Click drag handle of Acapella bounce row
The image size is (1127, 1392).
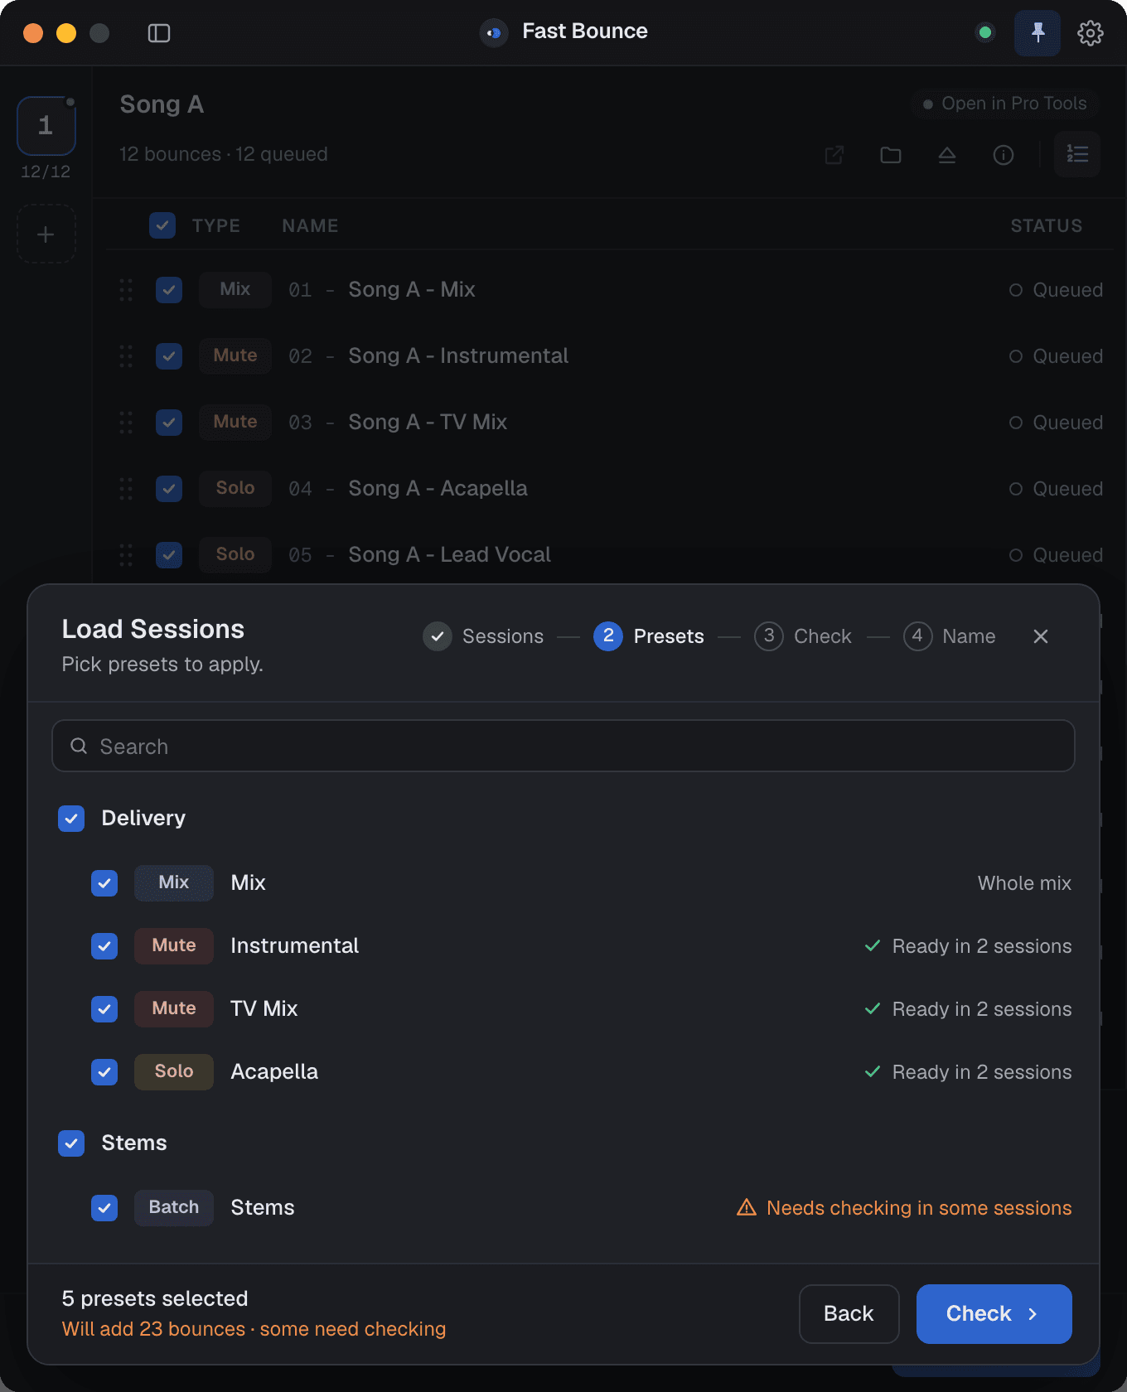[x=126, y=489]
